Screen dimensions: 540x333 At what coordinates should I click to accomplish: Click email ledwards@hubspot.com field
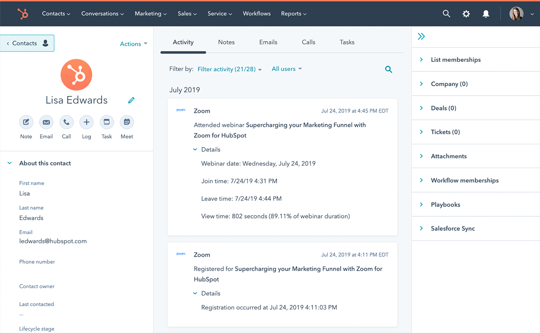click(x=53, y=241)
